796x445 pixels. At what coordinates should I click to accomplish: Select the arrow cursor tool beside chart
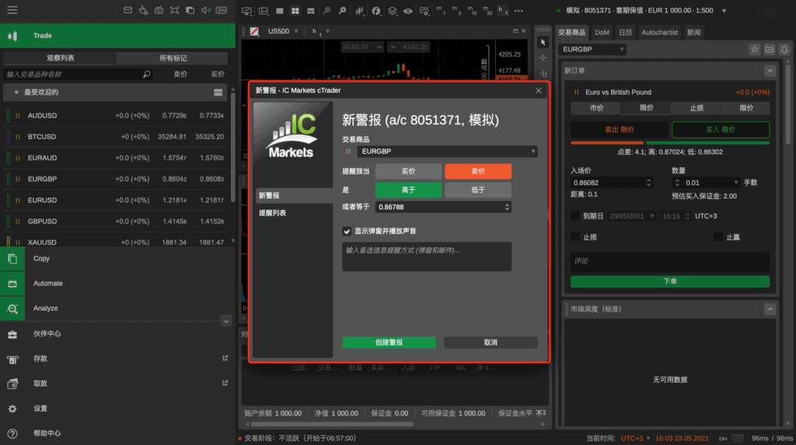pyautogui.click(x=543, y=42)
